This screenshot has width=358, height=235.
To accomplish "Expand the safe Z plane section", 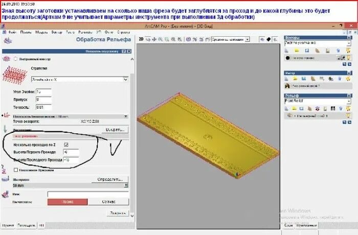I will click(x=126, y=116).
